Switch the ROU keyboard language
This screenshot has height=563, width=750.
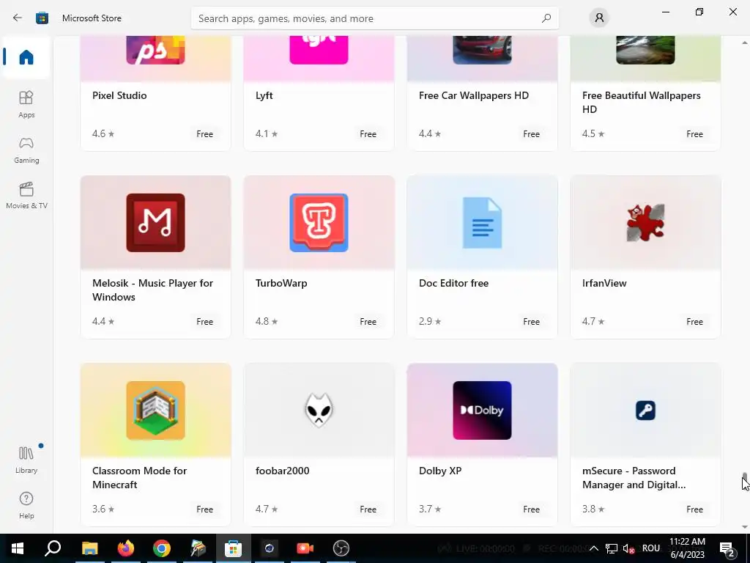[651, 548]
